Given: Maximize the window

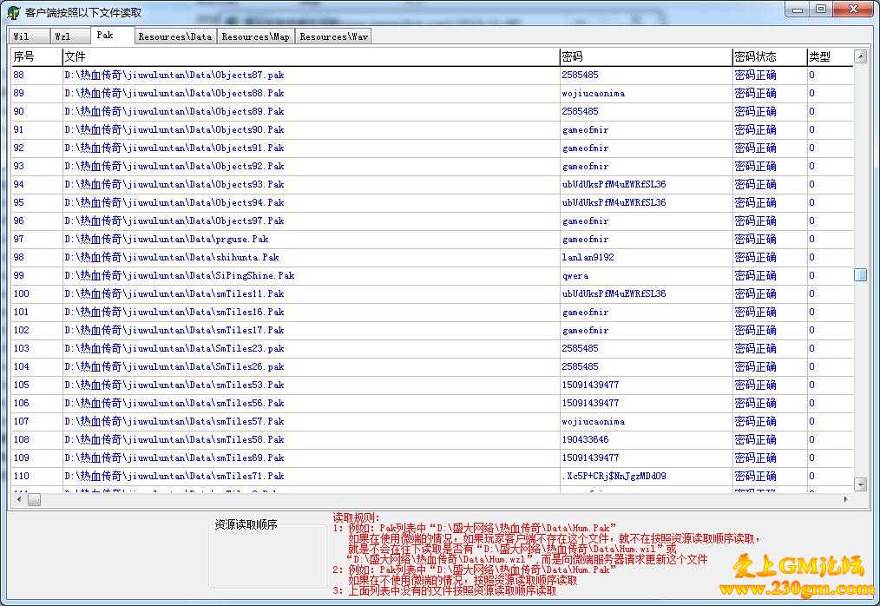Looking at the screenshot, I should tap(820, 10).
